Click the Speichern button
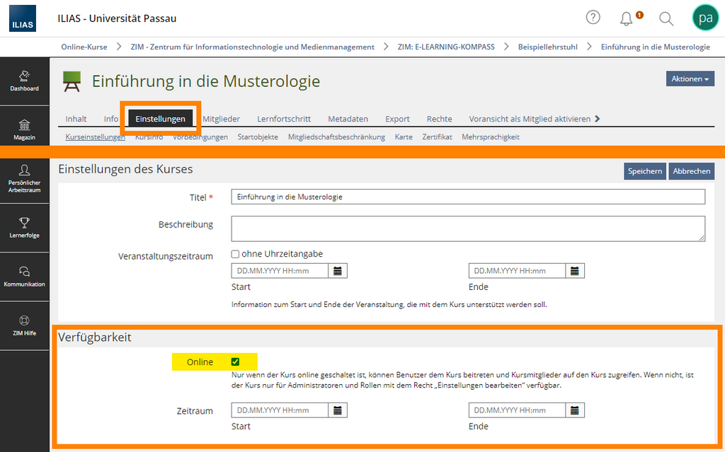The height and width of the screenshot is (452, 725). [645, 171]
